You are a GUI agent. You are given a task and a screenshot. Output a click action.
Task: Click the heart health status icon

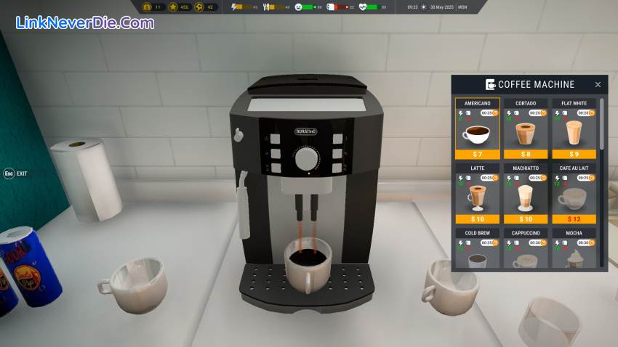point(363,7)
